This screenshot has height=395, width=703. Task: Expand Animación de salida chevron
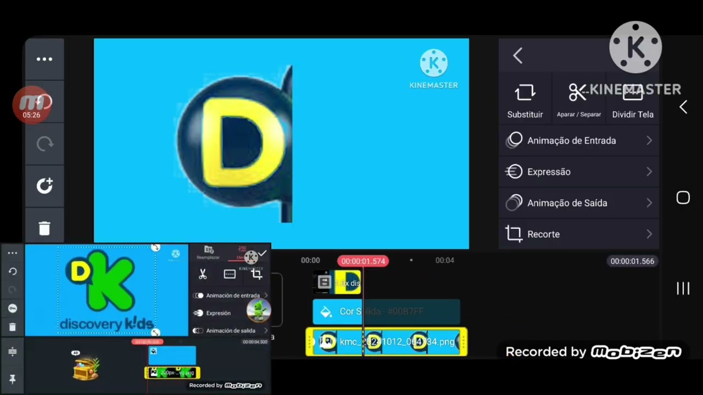click(x=266, y=331)
